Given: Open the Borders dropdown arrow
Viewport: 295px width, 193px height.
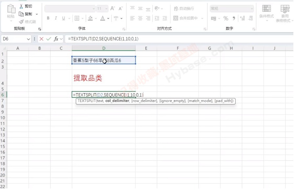Looking at the screenshot, I should click(x=82, y=18).
